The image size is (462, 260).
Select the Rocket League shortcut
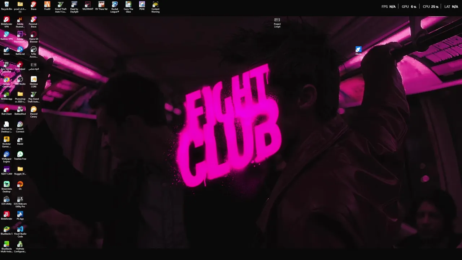(115, 7)
